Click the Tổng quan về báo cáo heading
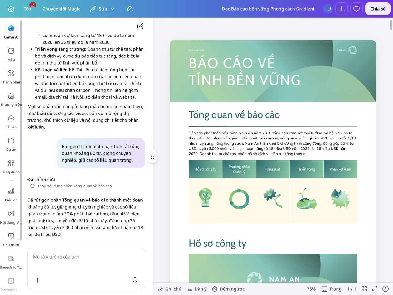 (234, 115)
